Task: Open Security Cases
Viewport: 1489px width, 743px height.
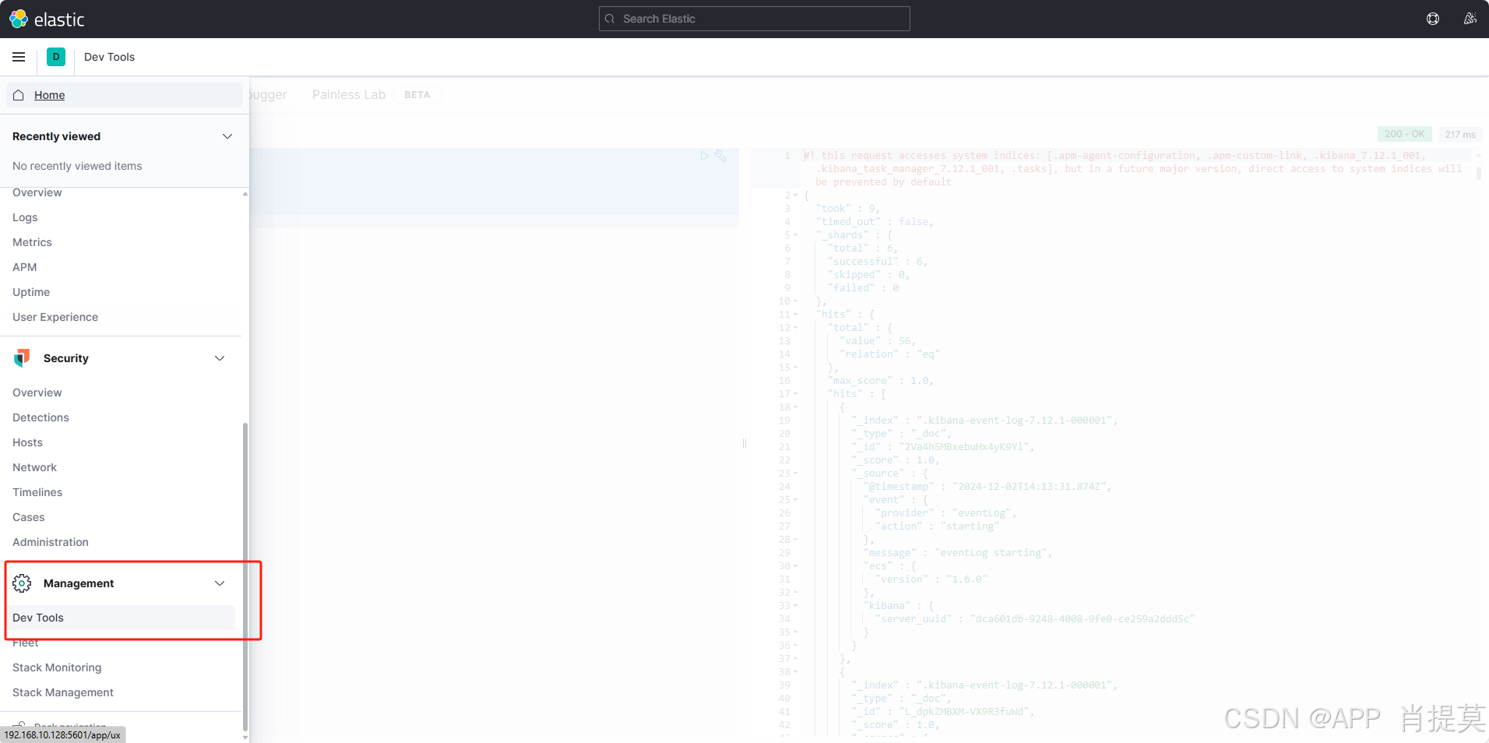Action: (x=28, y=517)
